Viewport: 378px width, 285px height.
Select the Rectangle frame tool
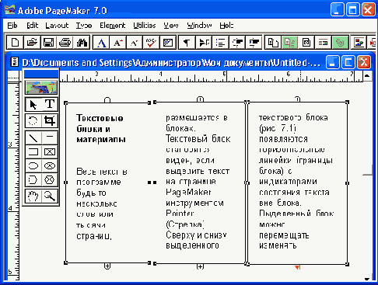(50, 151)
